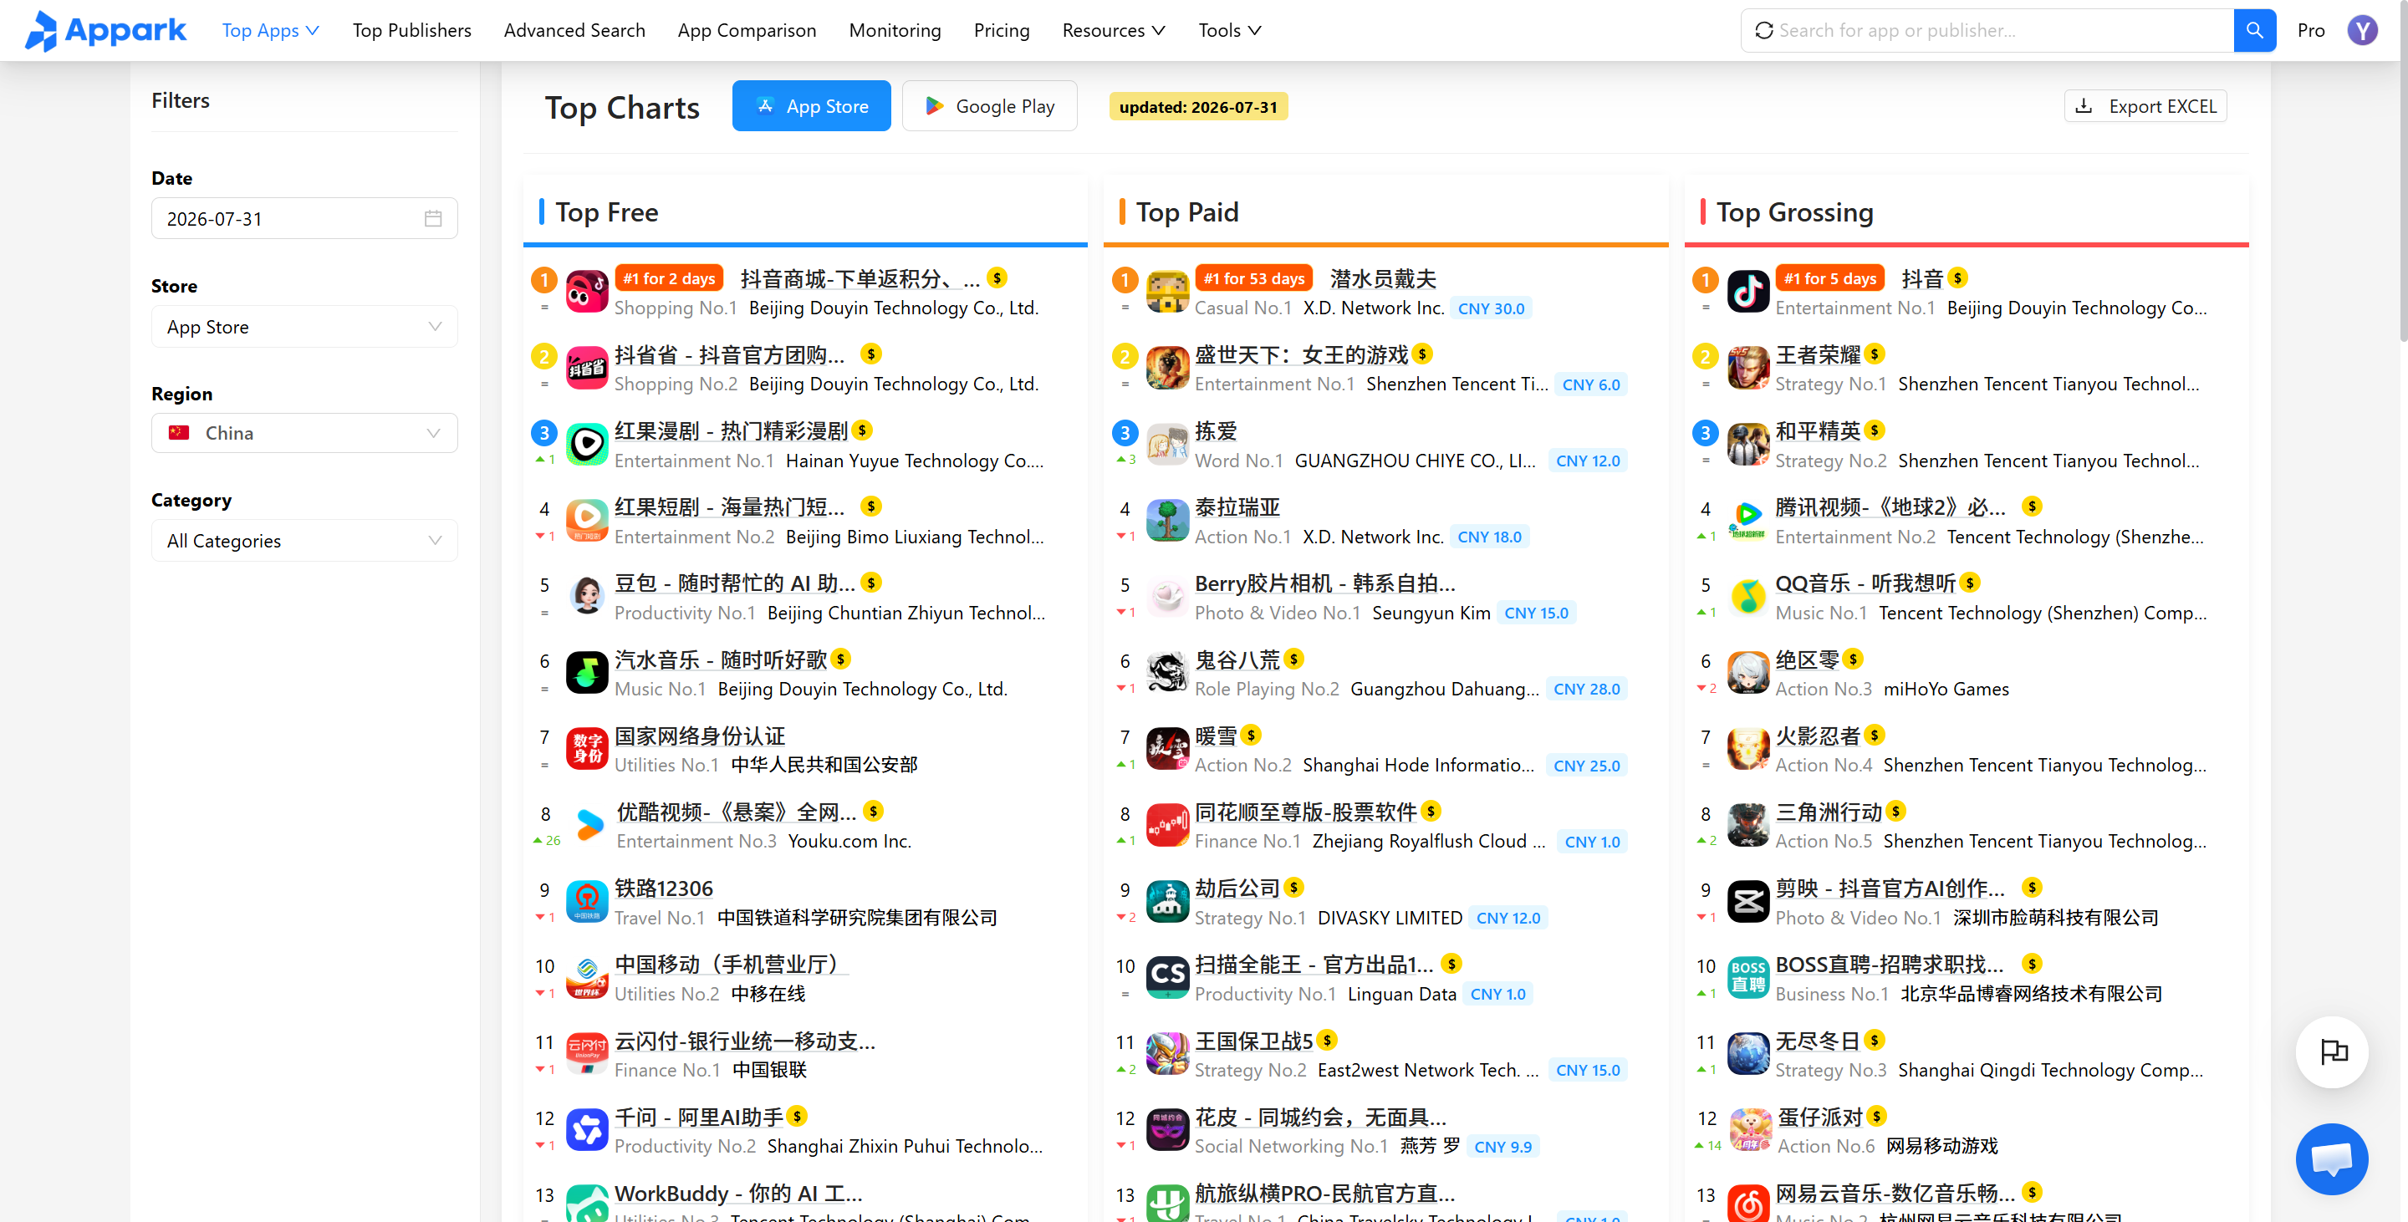2408x1222 pixels.
Task: Click the feedback flag floating button
Action: tap(2331, 1051)
